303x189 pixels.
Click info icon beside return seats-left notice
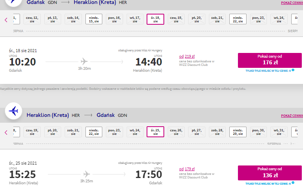293,183
